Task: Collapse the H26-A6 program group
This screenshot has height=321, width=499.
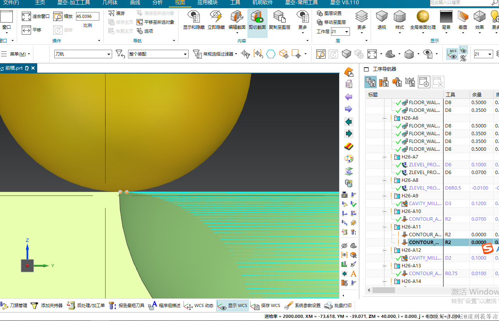Action: pyautogui.click(x=384, y=118)
